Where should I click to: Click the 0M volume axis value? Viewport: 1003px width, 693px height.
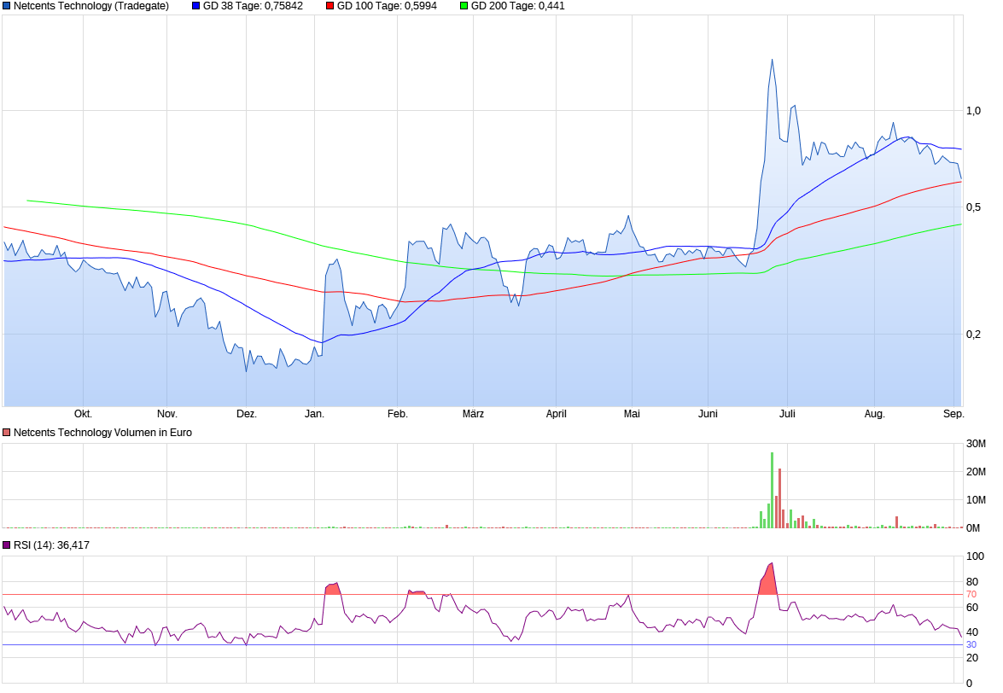click(x=973, y=528)
